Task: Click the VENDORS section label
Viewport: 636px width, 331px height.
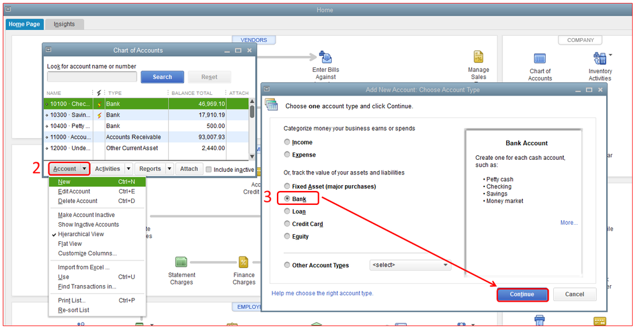Action: (x=253, y=40)
